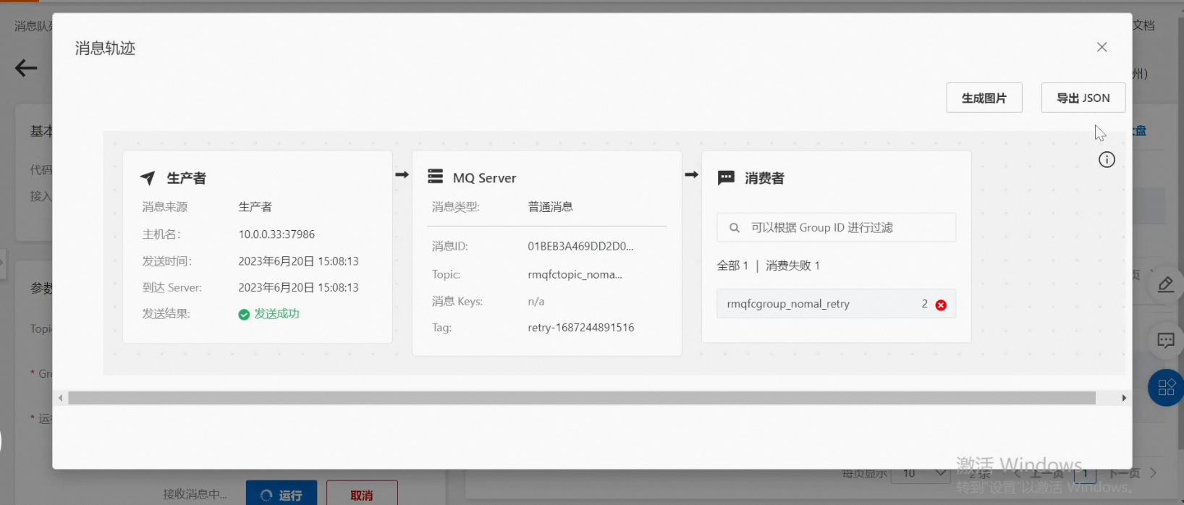
Task: Click the 生成图片 button
Action: 984,98
